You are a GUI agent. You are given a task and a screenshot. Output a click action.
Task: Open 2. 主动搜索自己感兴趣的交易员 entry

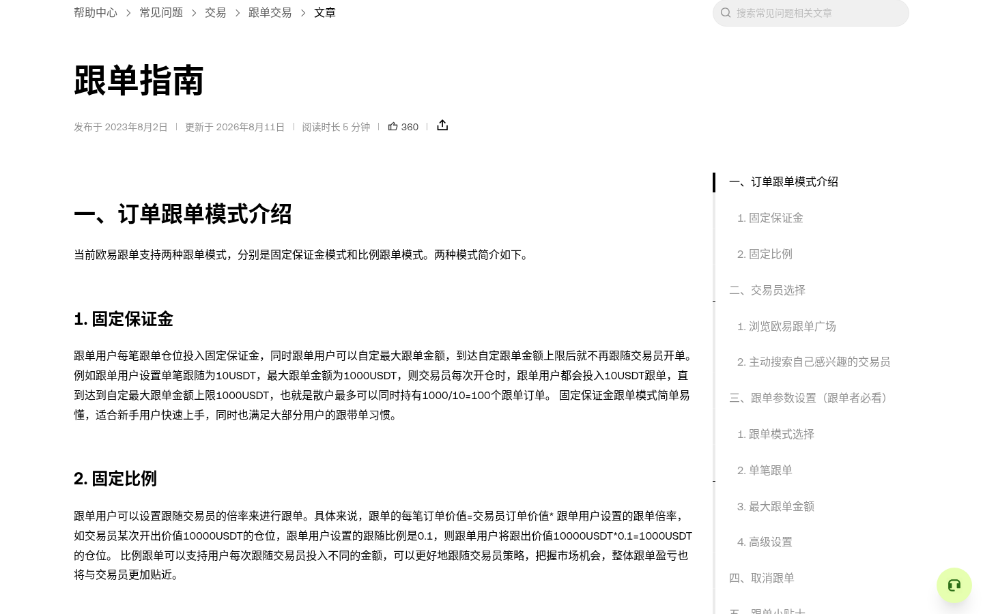coord(814,362)
